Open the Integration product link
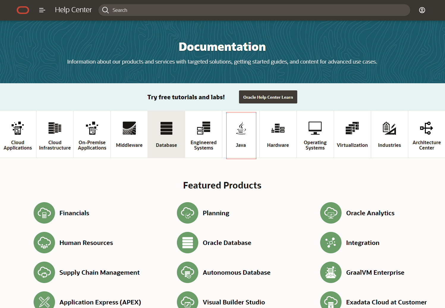Viewport: 445px width, 308px height. (x=363, y=243)
